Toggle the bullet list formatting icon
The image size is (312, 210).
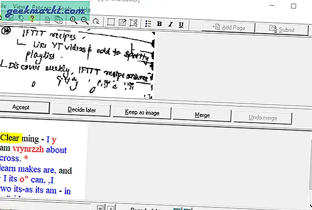(149, 24)
